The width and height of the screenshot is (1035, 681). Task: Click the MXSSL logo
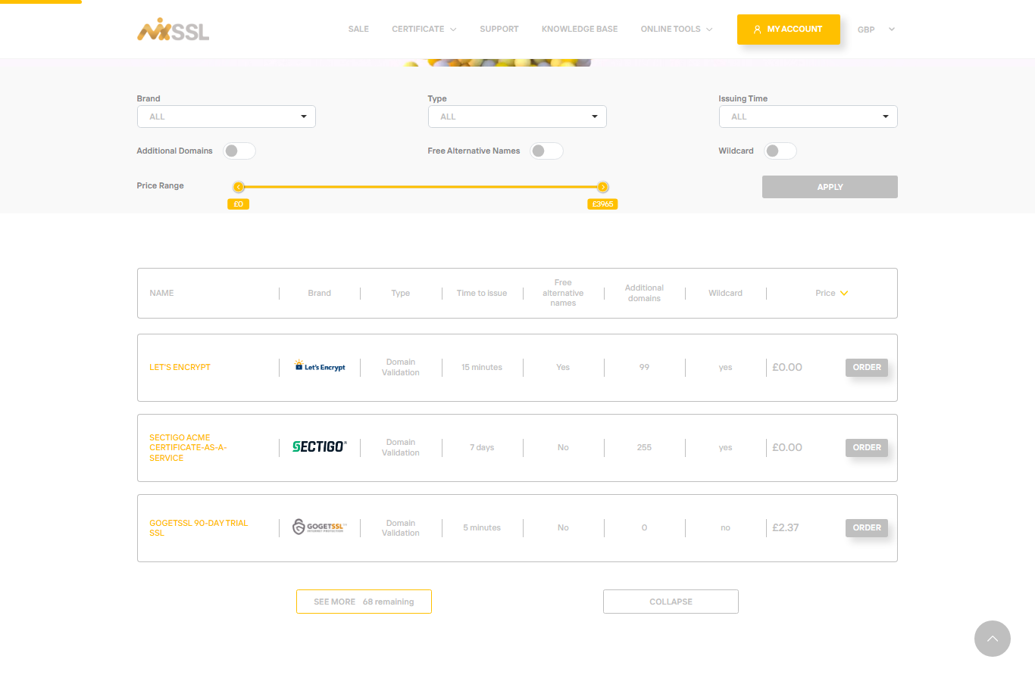(173, 30)
